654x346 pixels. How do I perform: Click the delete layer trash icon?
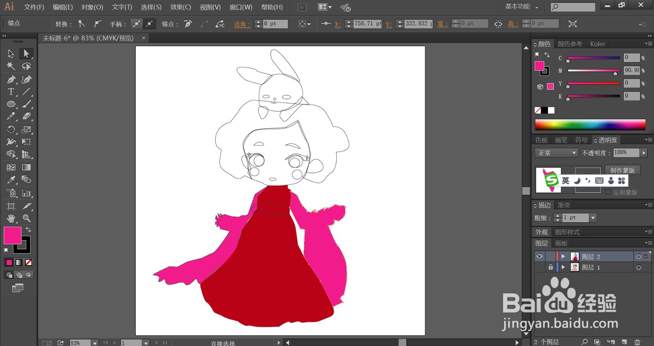[637, 342]
